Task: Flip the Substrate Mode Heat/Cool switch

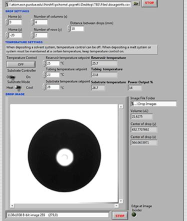Action: [x=18, y=87]
